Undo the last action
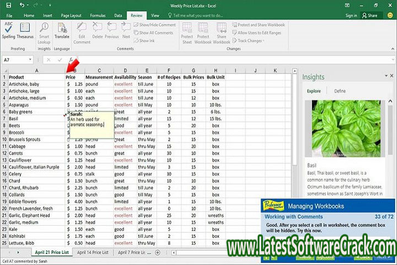Screen dimensions: 397x265 [22, 6]
